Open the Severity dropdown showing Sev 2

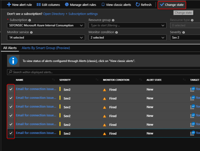185,38
